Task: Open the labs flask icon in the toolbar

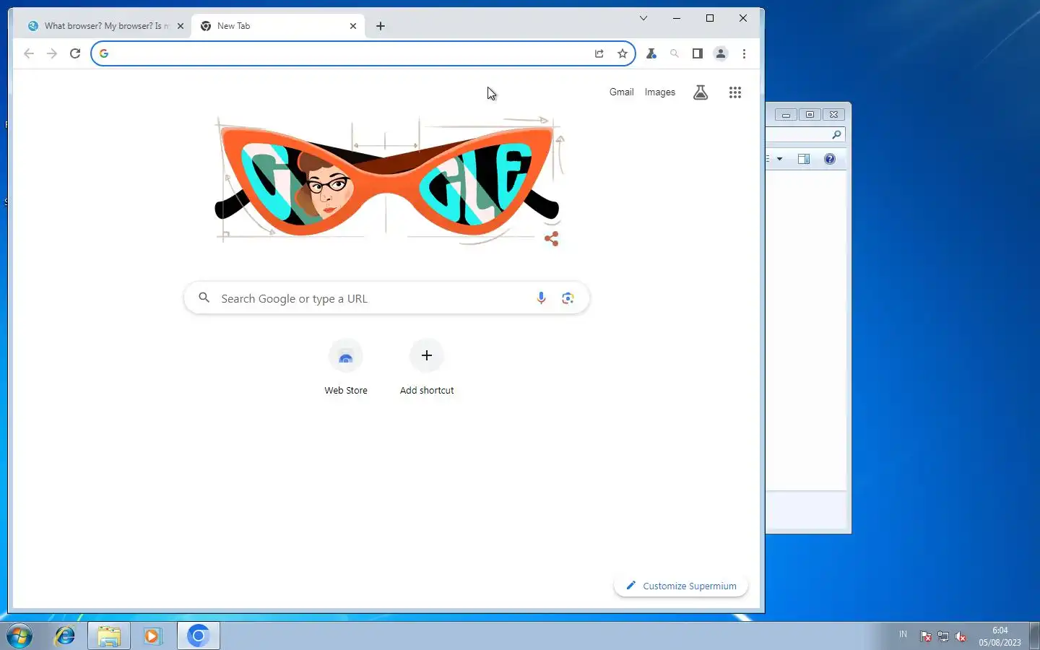Action: click(651, 53)
